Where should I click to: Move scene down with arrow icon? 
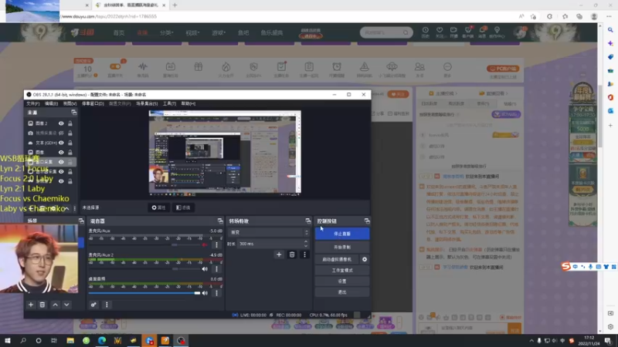click(66, 305)
